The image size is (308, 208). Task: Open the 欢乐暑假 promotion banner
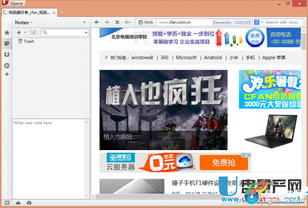269,89
